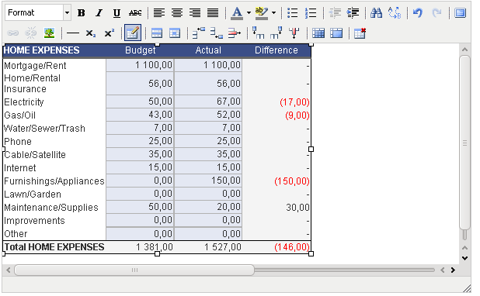Click the total actual value 1 527,00
Image resolution: width=480 pixels, height=296 pixels.
tap(223, 247)
